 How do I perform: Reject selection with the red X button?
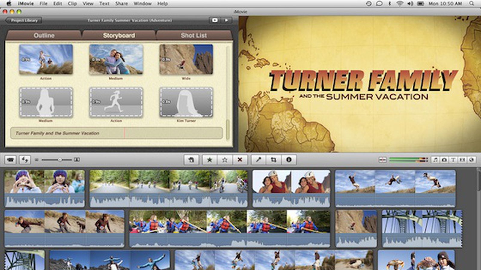240,160
